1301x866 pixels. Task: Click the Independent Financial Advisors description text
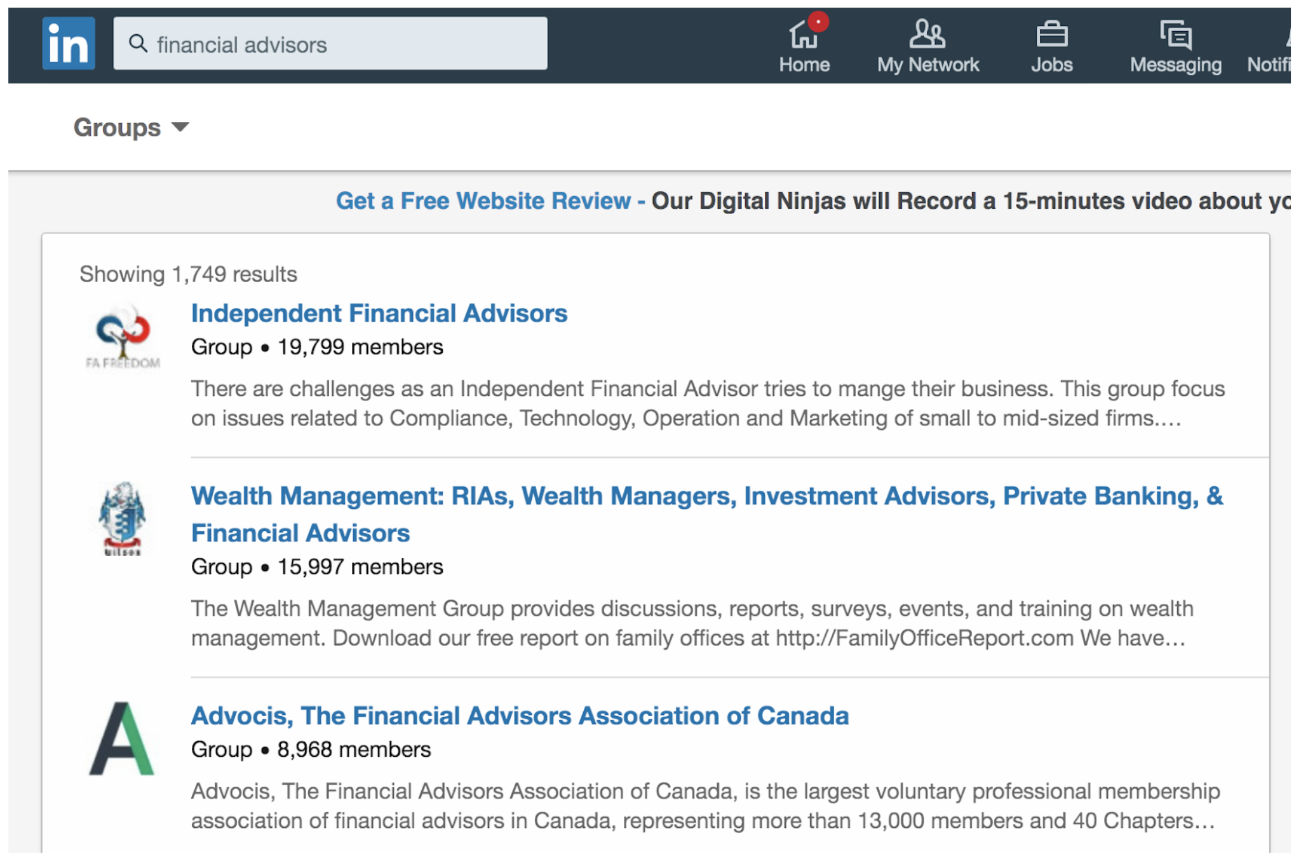point(708,403)
